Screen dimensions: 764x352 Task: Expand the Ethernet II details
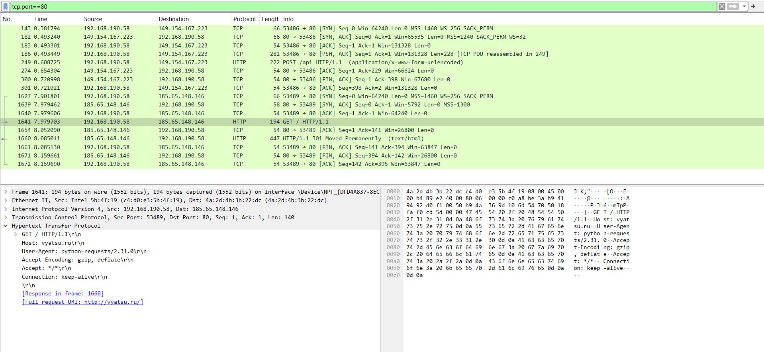pos(6,200)
